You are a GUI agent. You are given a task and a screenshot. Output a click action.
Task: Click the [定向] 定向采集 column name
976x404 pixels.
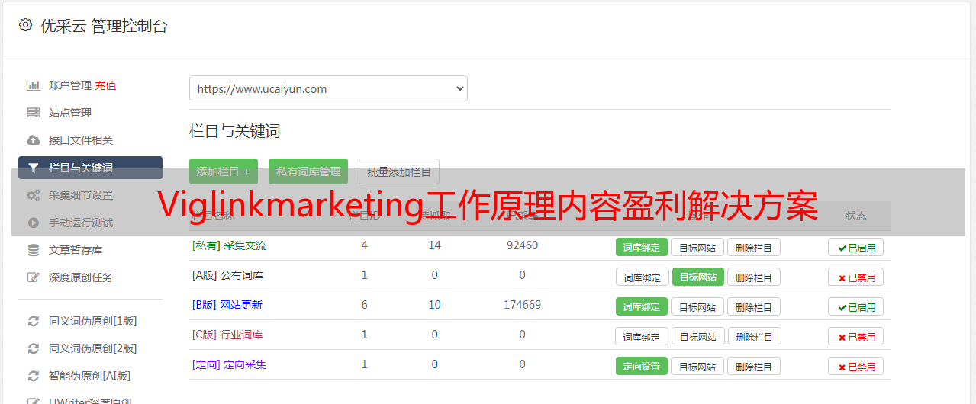pos(229,364)
